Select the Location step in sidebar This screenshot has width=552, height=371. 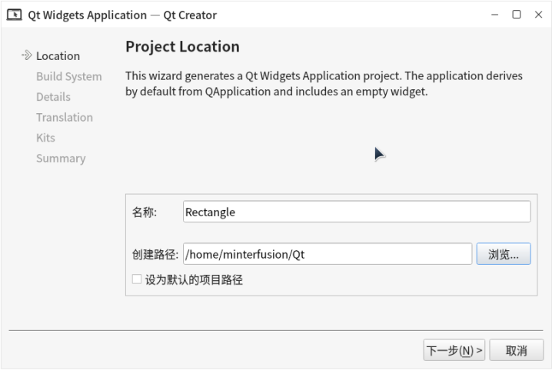point(58,56)
